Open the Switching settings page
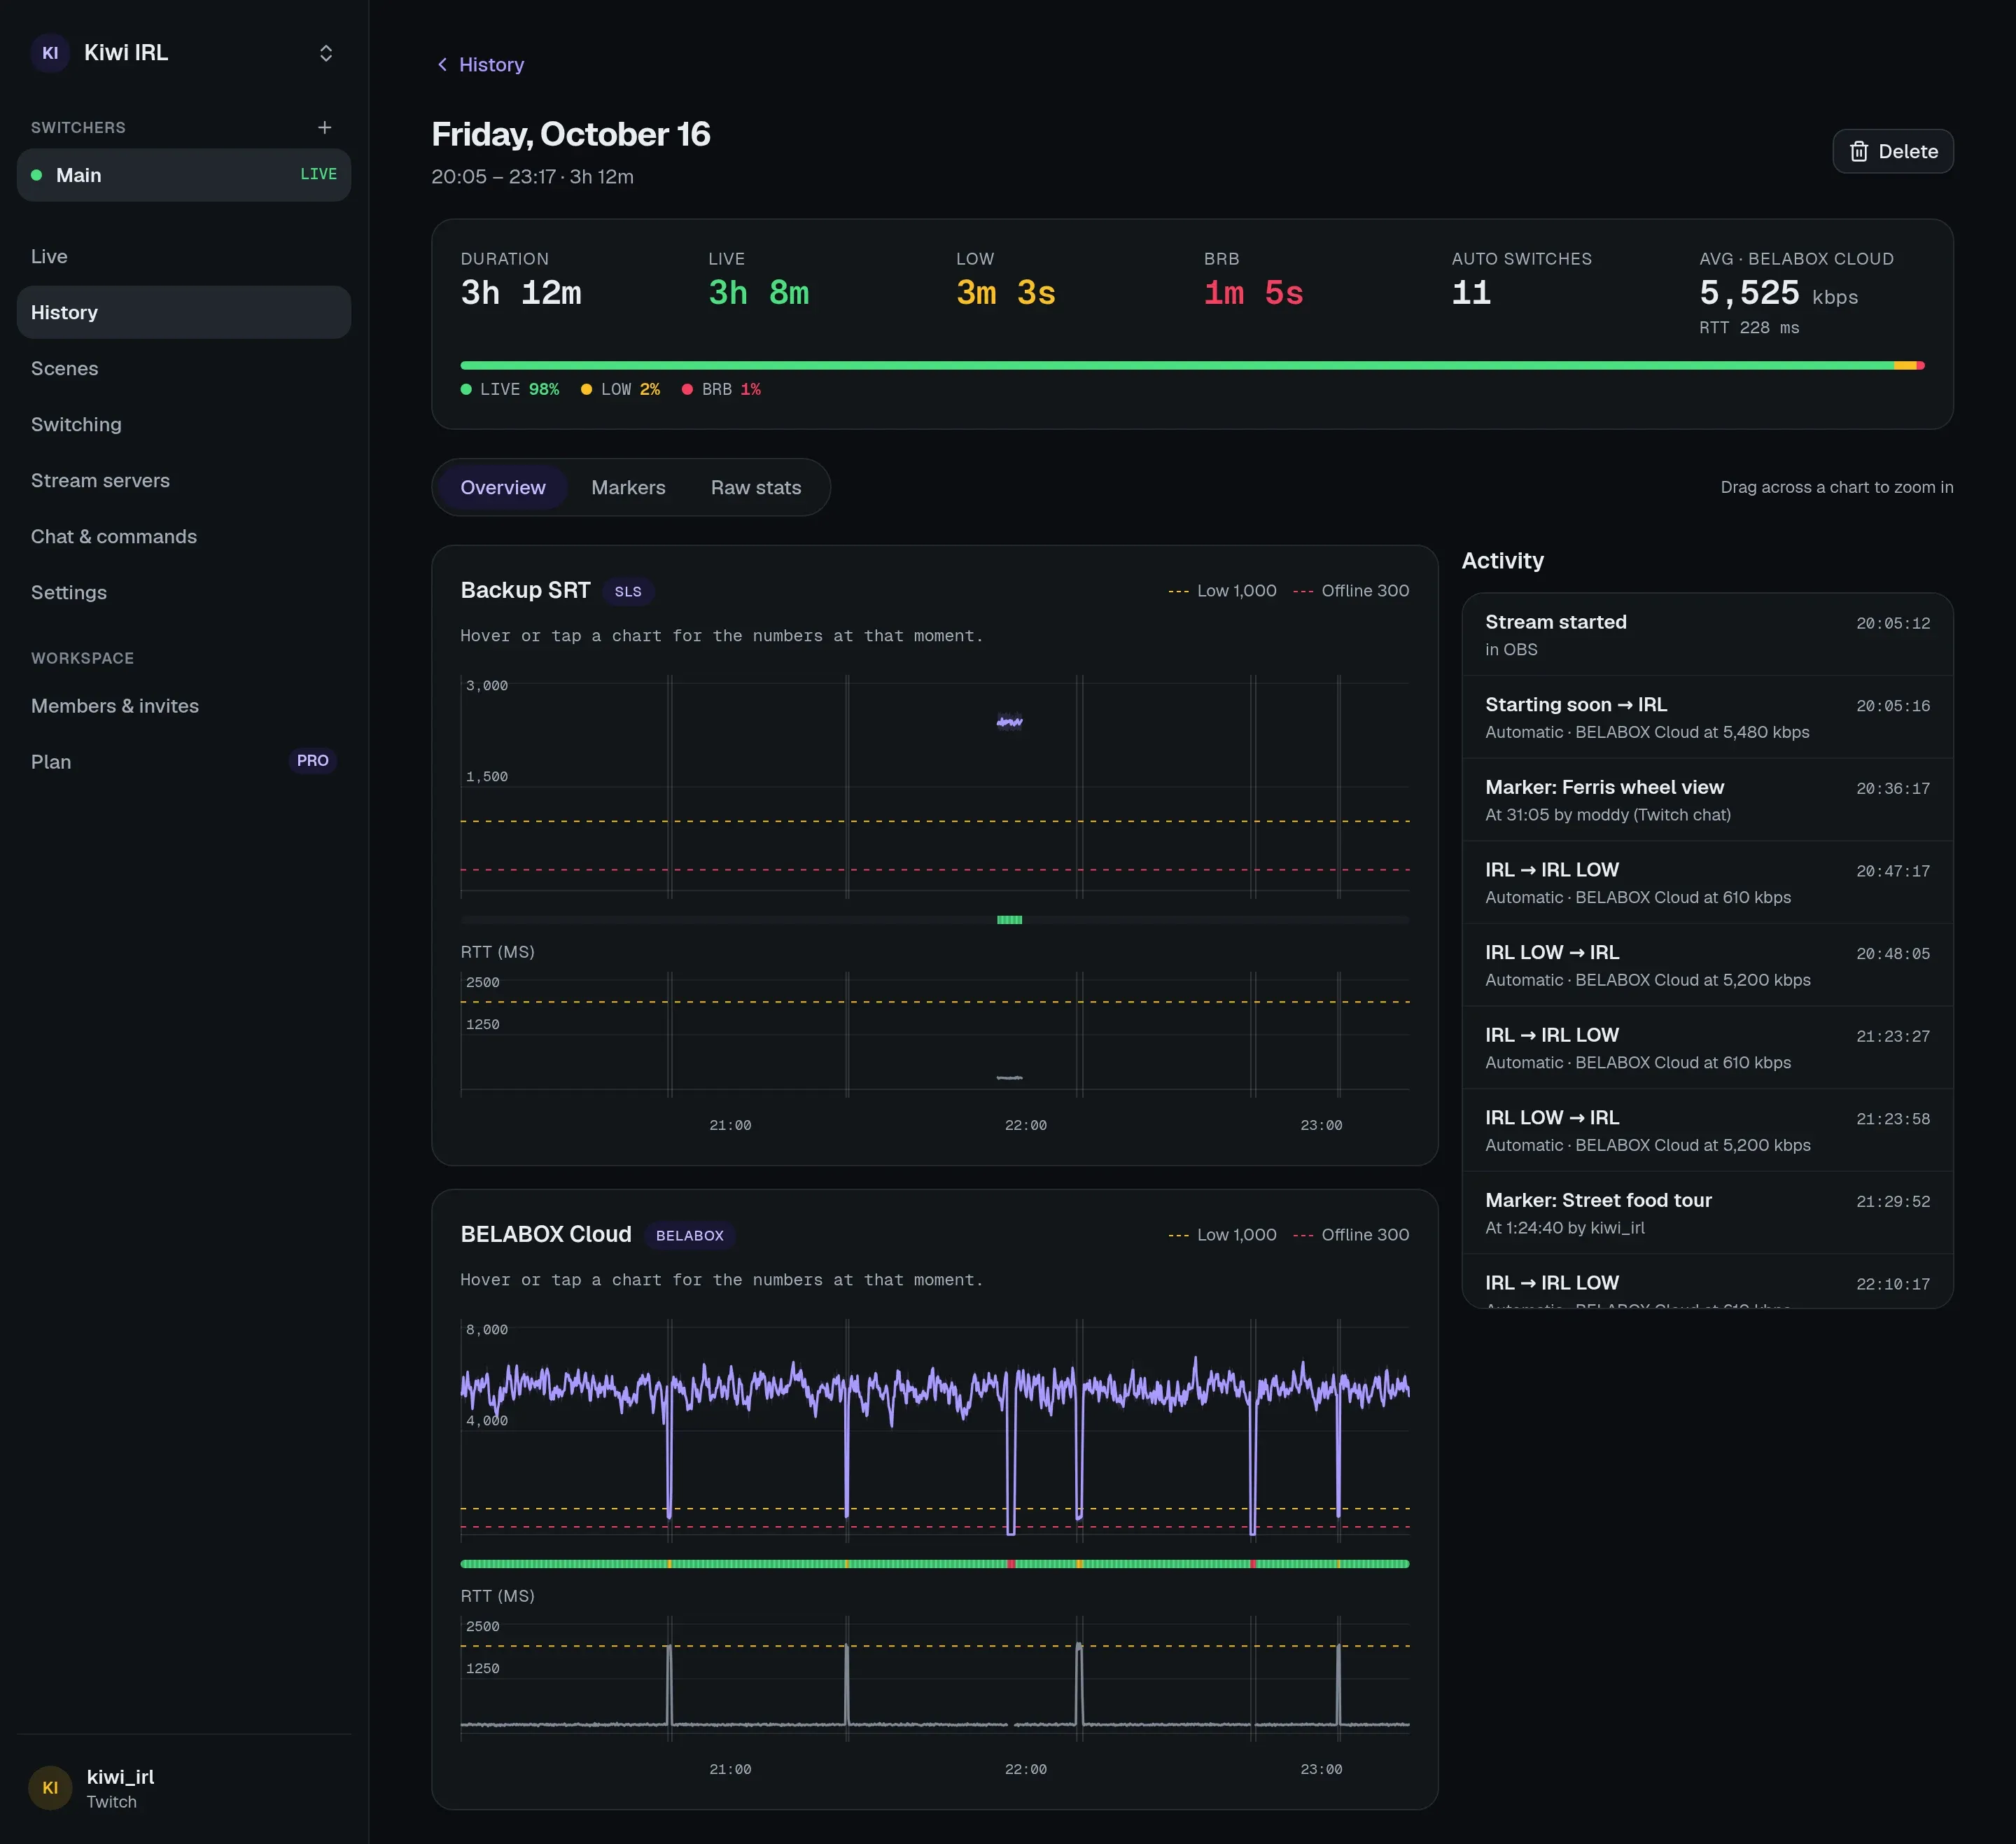This screenshot has width=2016, height=1844. pyautogui.click(x=184, y=424)
